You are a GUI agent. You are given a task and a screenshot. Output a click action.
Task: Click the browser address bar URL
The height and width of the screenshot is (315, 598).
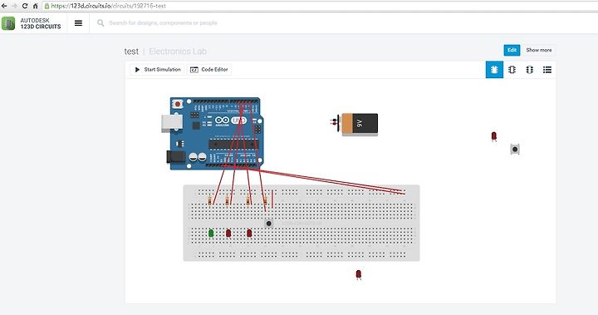[108, 6]
